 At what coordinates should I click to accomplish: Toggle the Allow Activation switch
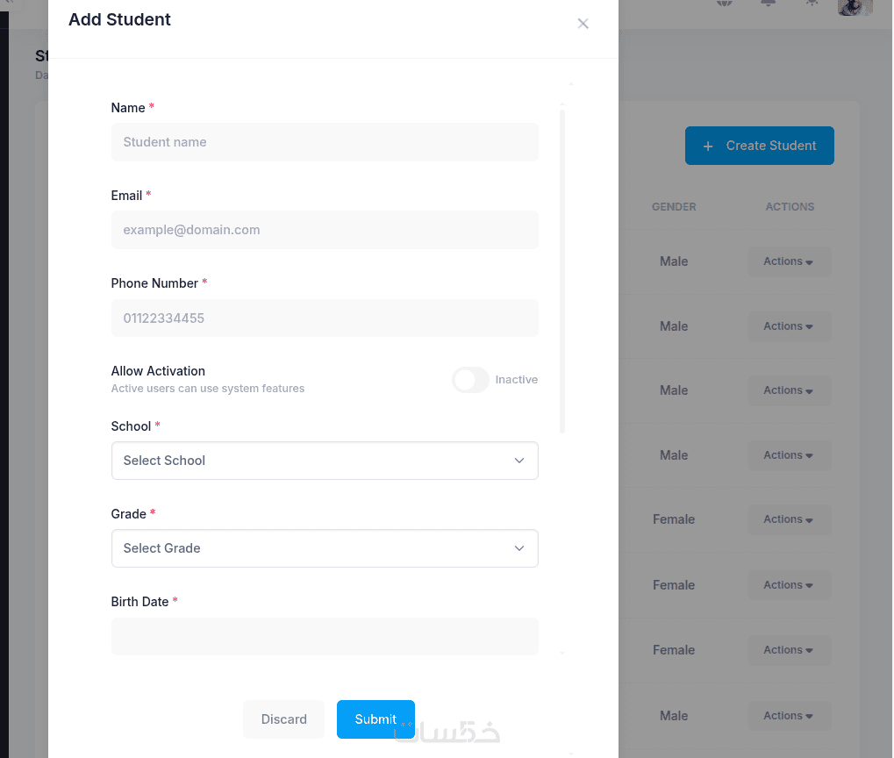(470, 380)
